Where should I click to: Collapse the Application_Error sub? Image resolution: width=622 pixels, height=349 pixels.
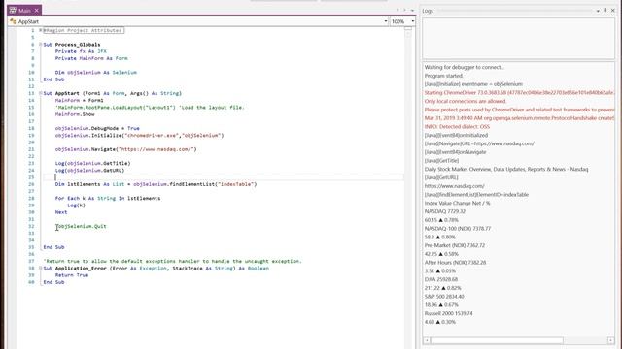click(41, 268)
